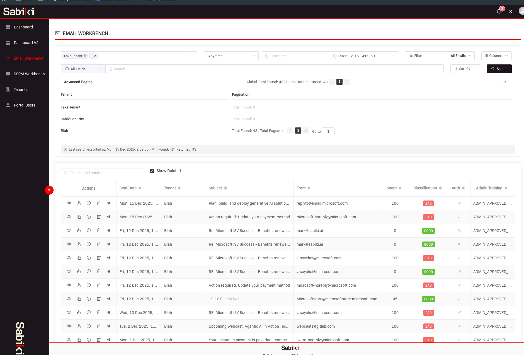Collapse sidebar with red chevron button
This screenshot has width=524, height=355.
click(x=49, y=190)
